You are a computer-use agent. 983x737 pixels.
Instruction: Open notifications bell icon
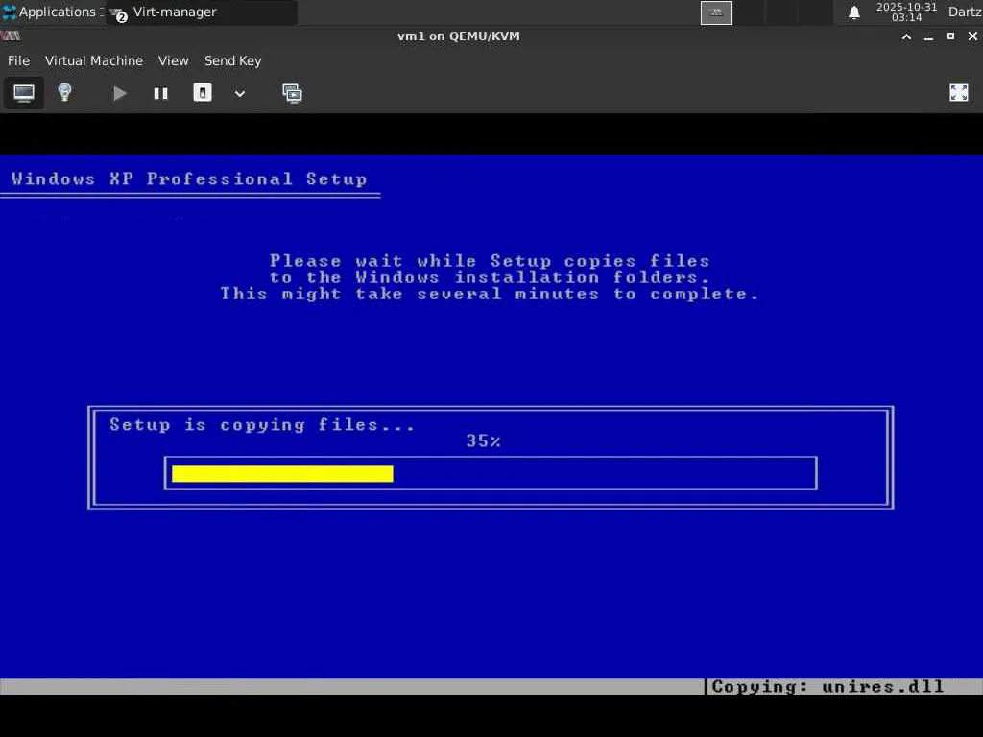click(x=853, y=12)
